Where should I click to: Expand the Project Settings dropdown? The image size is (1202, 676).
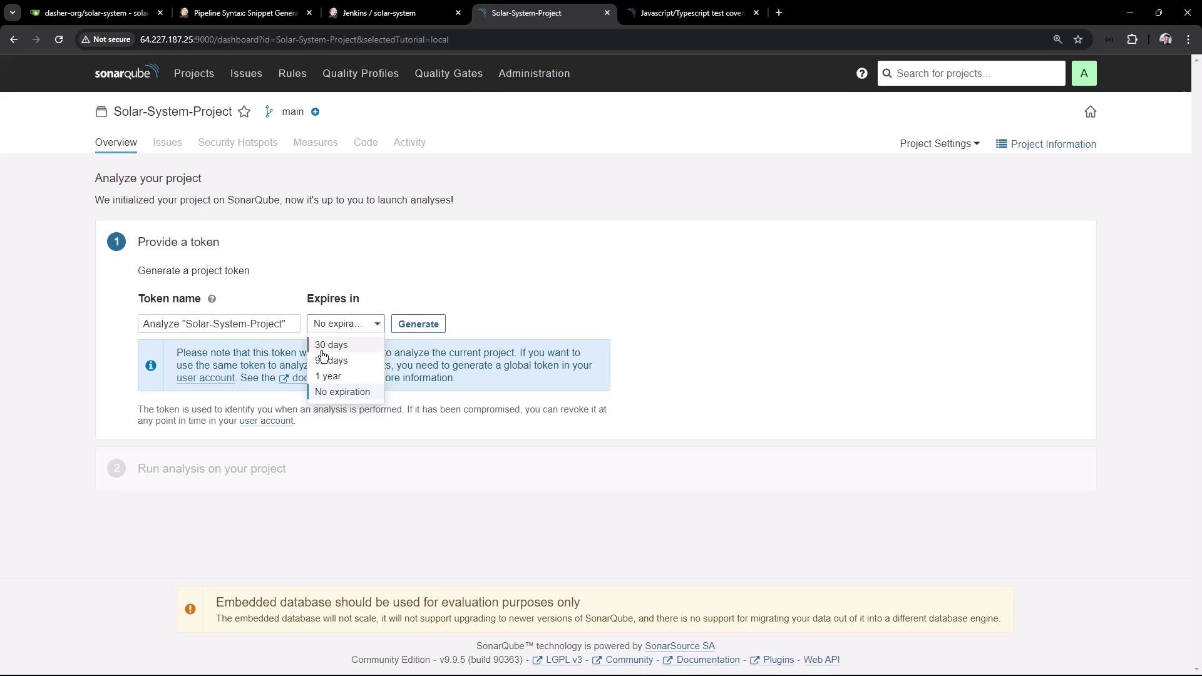(x=939, y=144)
